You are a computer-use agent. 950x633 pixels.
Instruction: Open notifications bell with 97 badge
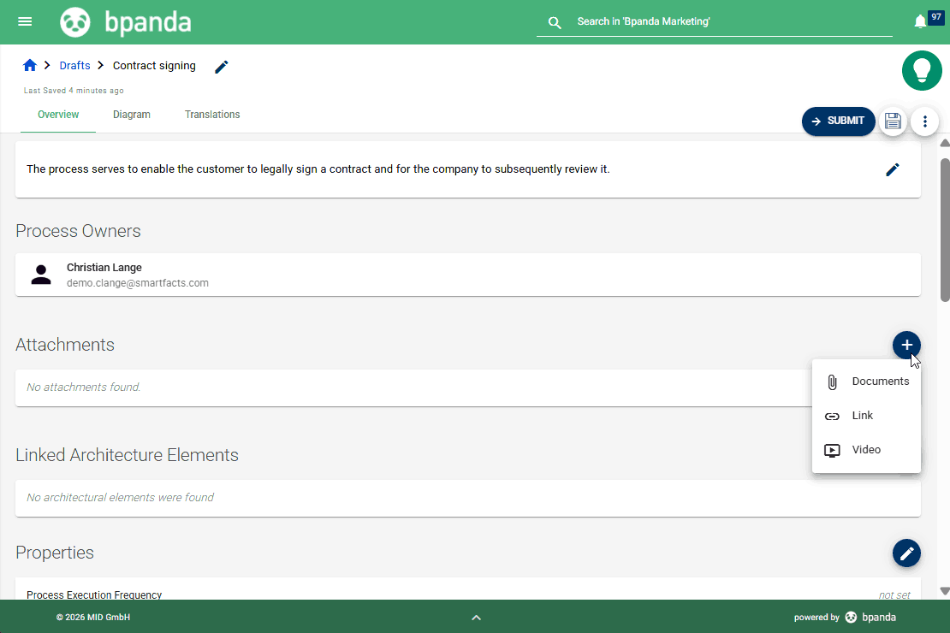pos(921,21)
